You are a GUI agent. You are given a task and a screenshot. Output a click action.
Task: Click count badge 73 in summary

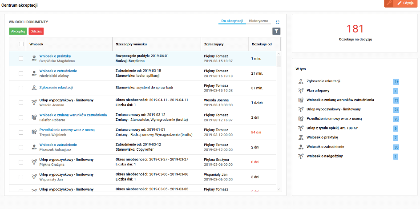pos(396,100)
